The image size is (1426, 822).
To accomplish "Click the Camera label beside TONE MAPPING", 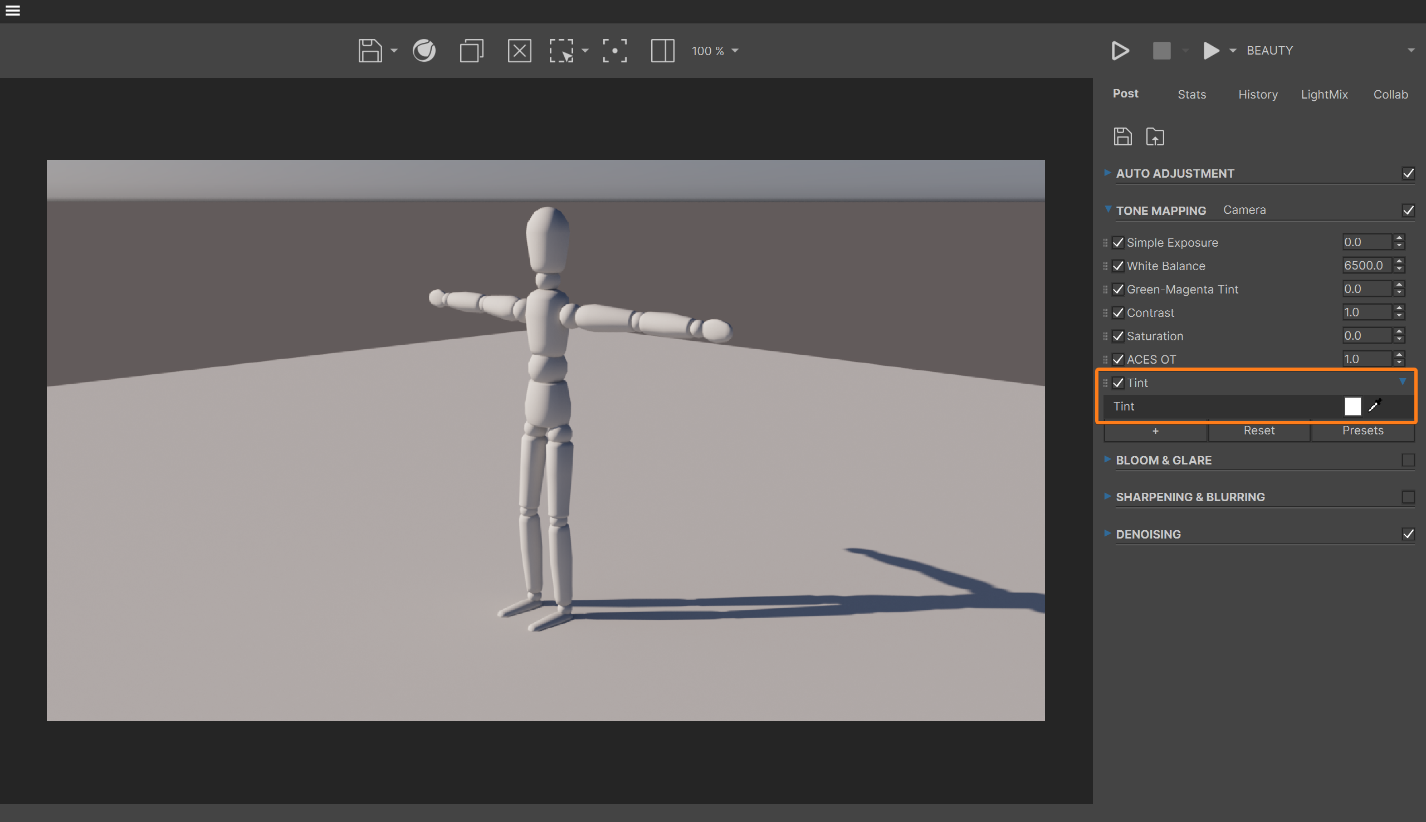I will click(x=1244, y=210).
